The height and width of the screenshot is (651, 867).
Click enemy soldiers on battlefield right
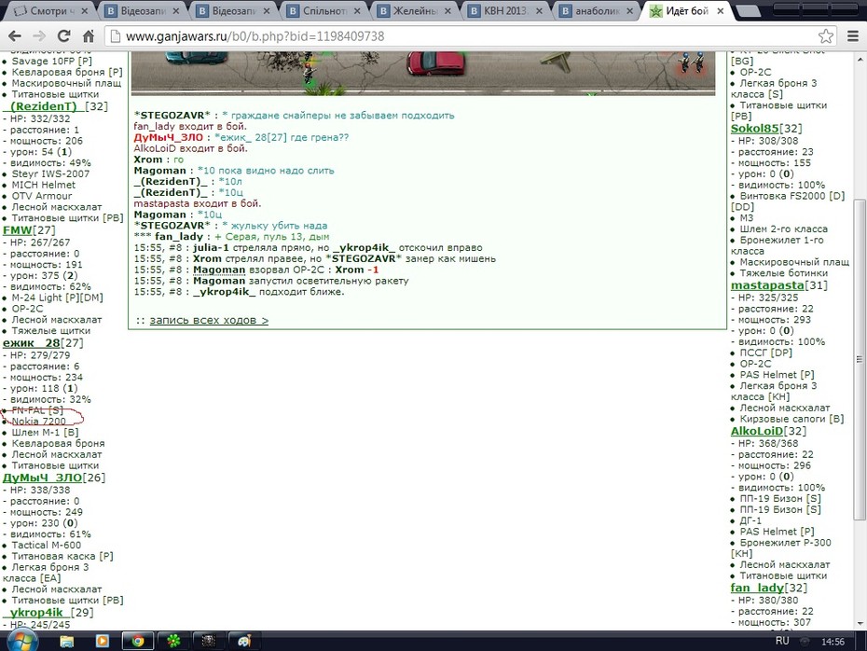[x=692, y=62]
